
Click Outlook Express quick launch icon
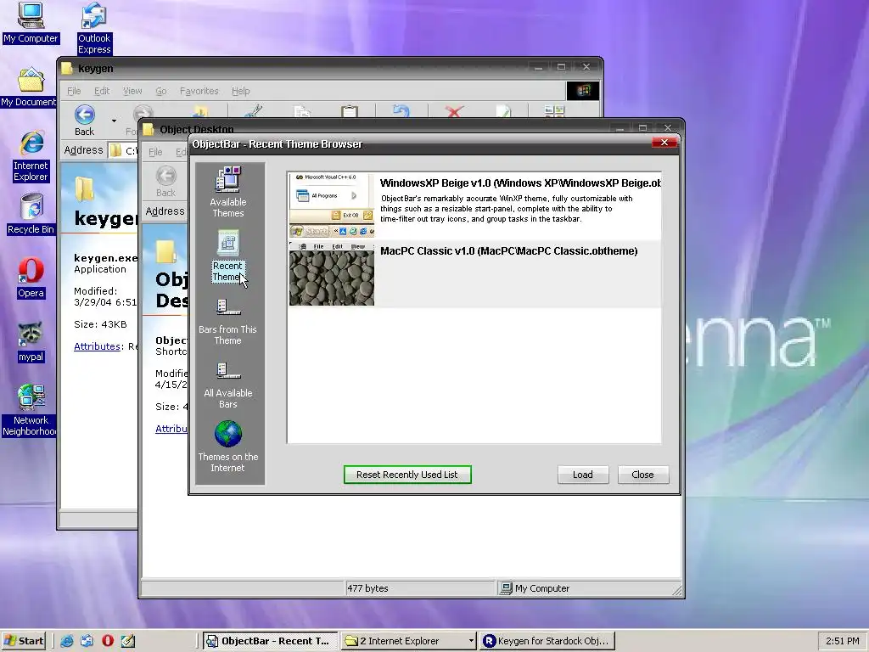click(87, 641)
